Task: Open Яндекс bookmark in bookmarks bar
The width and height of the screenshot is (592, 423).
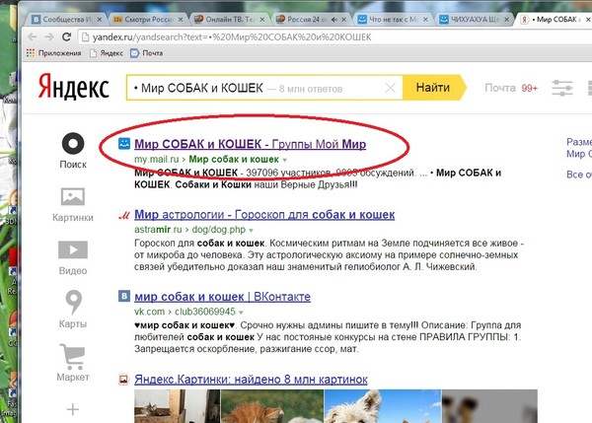Action: coord(107,53)
